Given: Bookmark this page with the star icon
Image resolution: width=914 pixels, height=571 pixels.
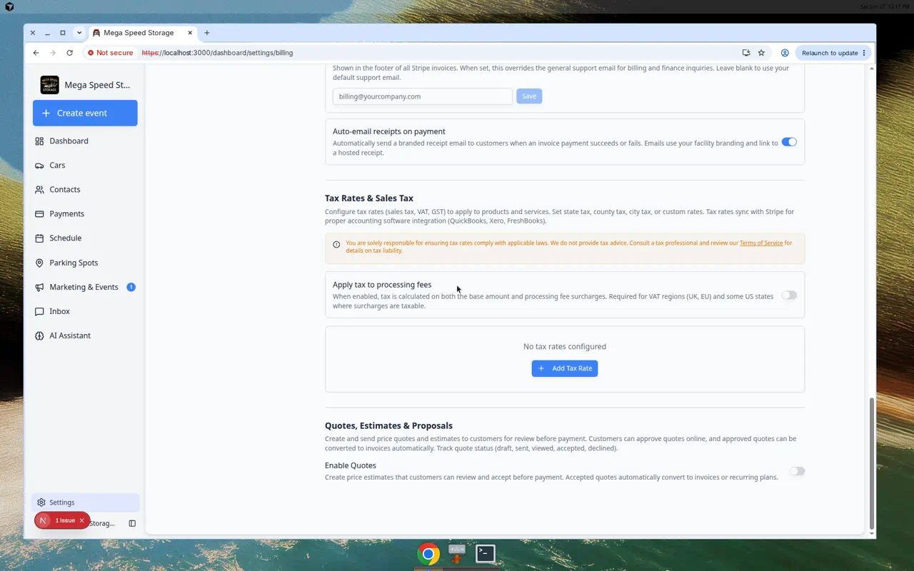Looking at the screenshot, I should tap(761, 53).
